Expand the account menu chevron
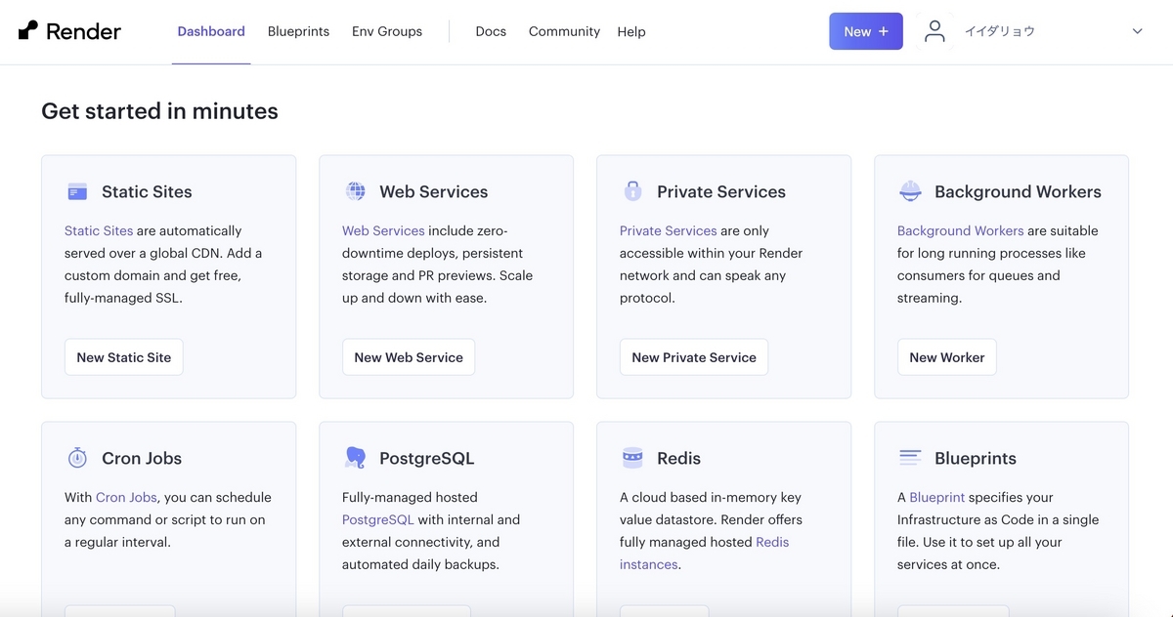 [x=1137, y=31]
